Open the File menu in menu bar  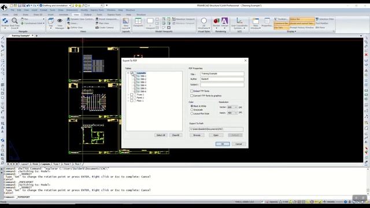[x=13, y=10]
